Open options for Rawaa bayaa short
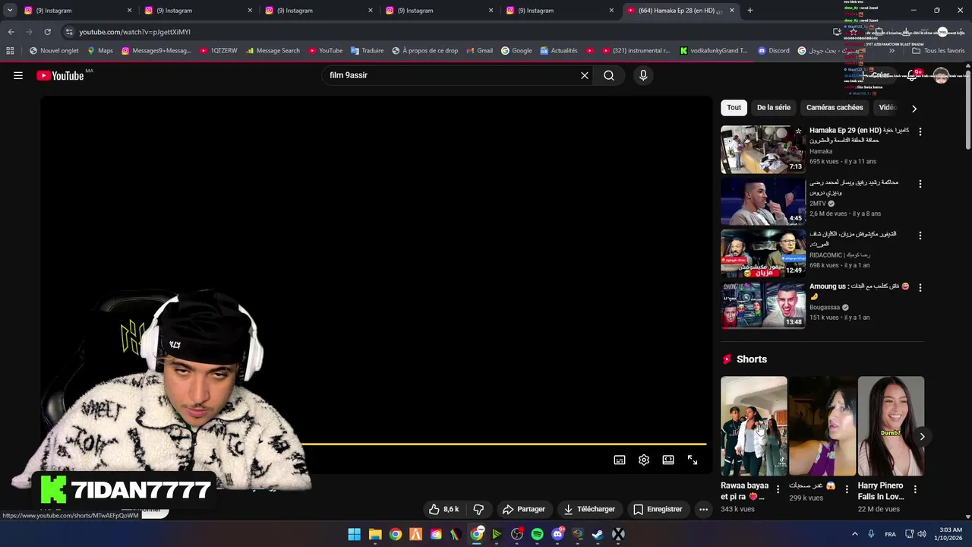 [778, 489]
